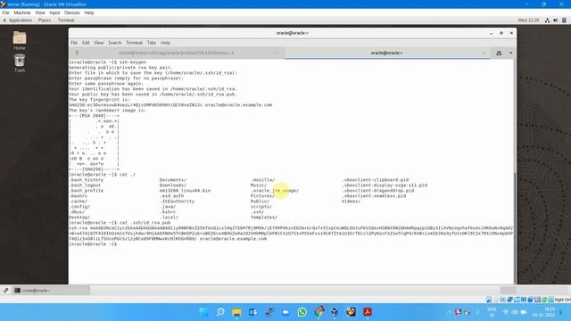Open Chrome from the taskbar
The height and width of the screenshot is (321, 571).
(x=319, y=312)
